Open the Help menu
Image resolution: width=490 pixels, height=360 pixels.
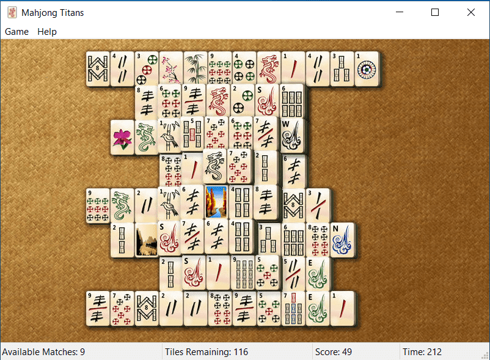[47, 32]
